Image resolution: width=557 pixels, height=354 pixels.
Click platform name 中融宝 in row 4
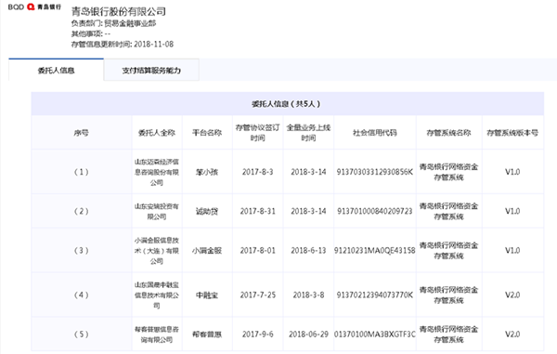click(x=207, y=295)
